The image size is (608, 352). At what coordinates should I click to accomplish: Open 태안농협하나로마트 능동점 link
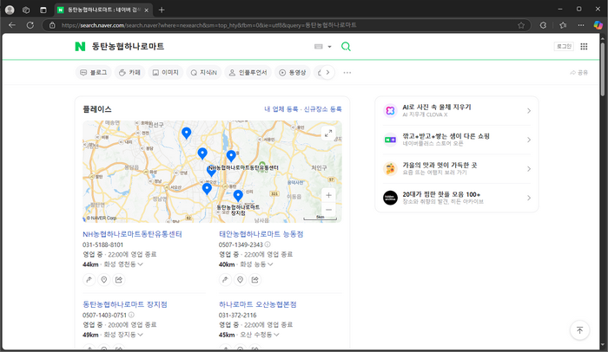[261, 234]
